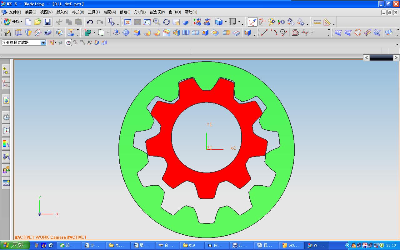This screenshot has width=400, height=250.
Task: Click the Edge Blend icon
Action: click(137, 32)
